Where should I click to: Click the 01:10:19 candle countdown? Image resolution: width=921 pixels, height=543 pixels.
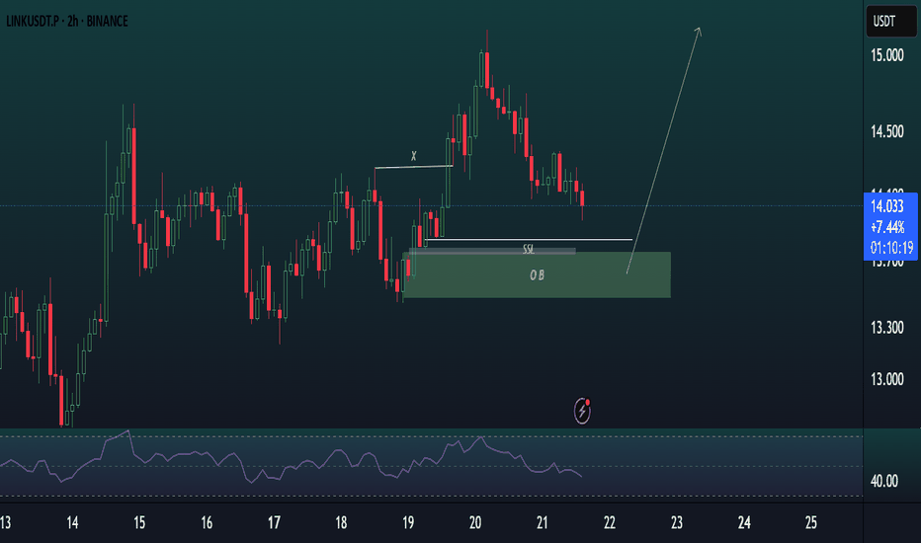[x=891, y=248]
